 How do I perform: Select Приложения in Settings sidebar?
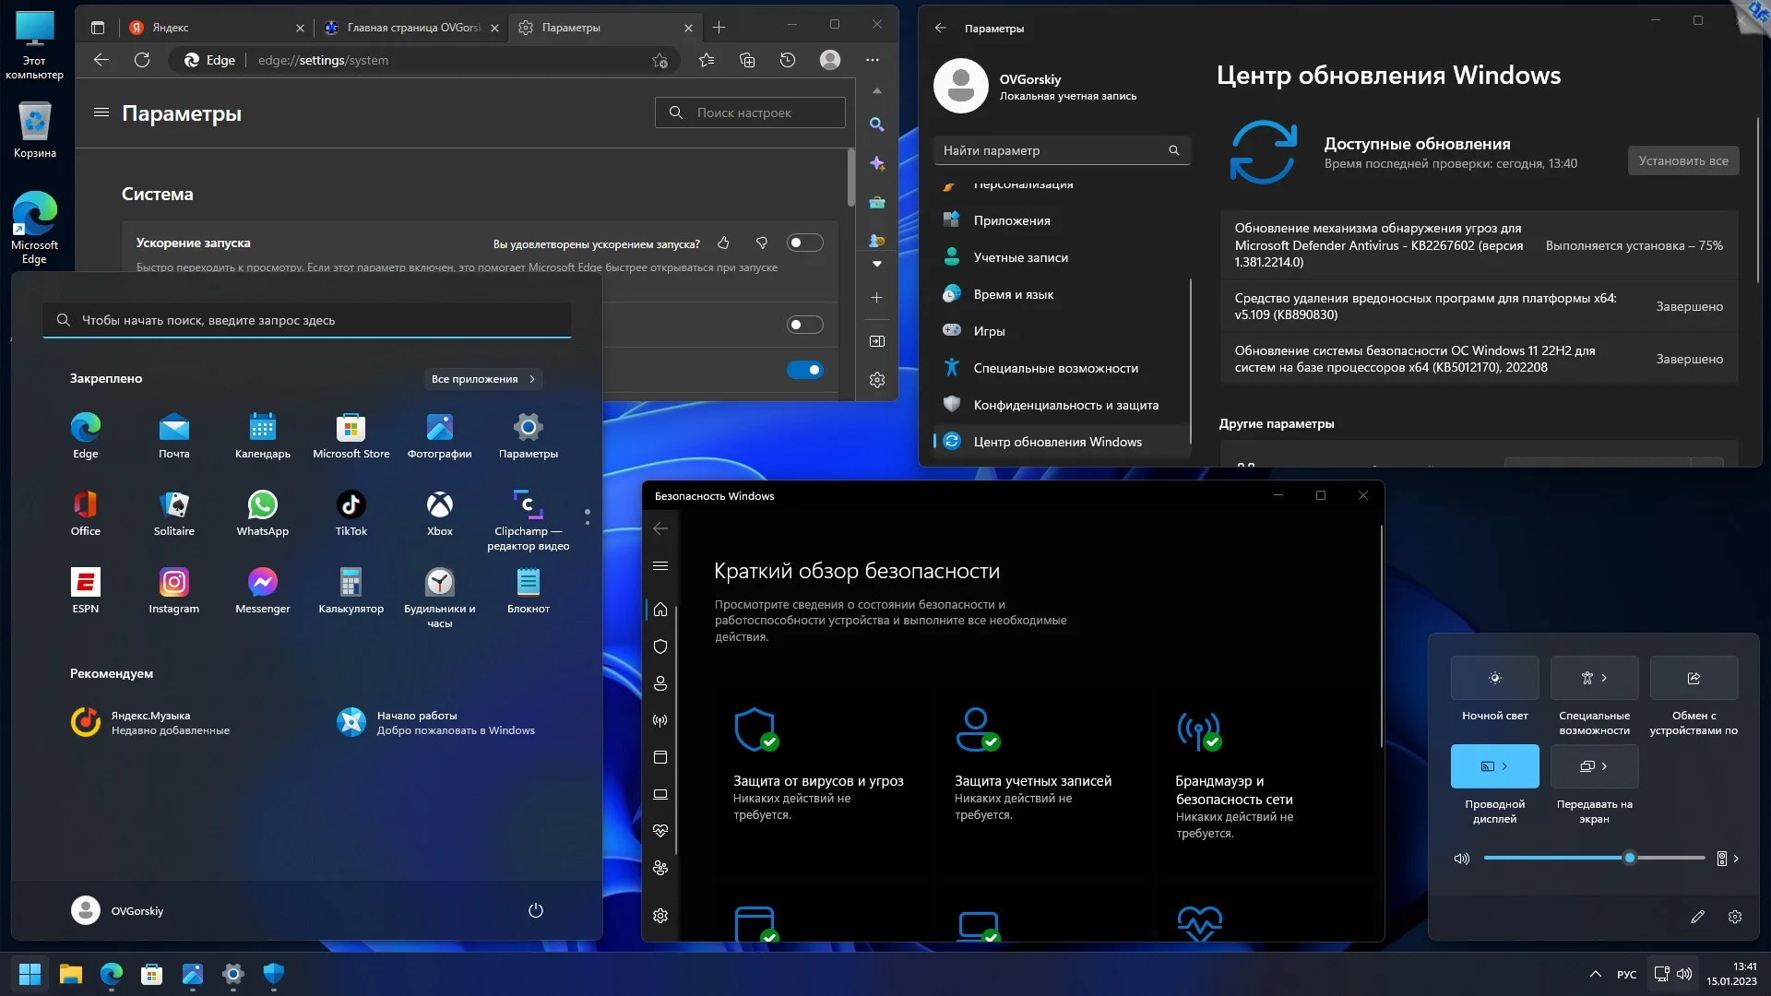pos(1012,220)
